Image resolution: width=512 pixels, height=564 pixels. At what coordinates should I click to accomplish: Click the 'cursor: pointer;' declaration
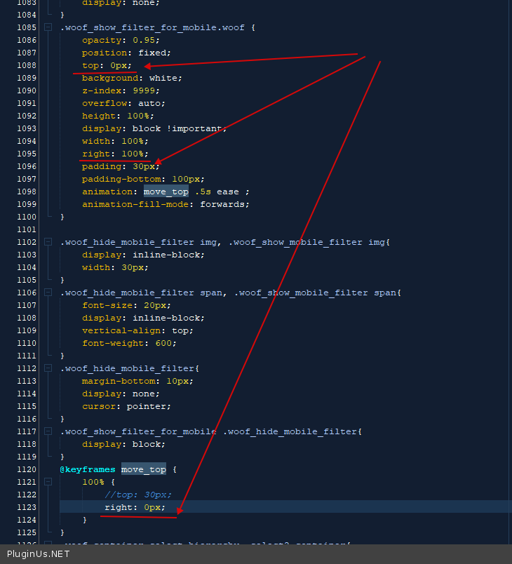[x=126, y=406]
